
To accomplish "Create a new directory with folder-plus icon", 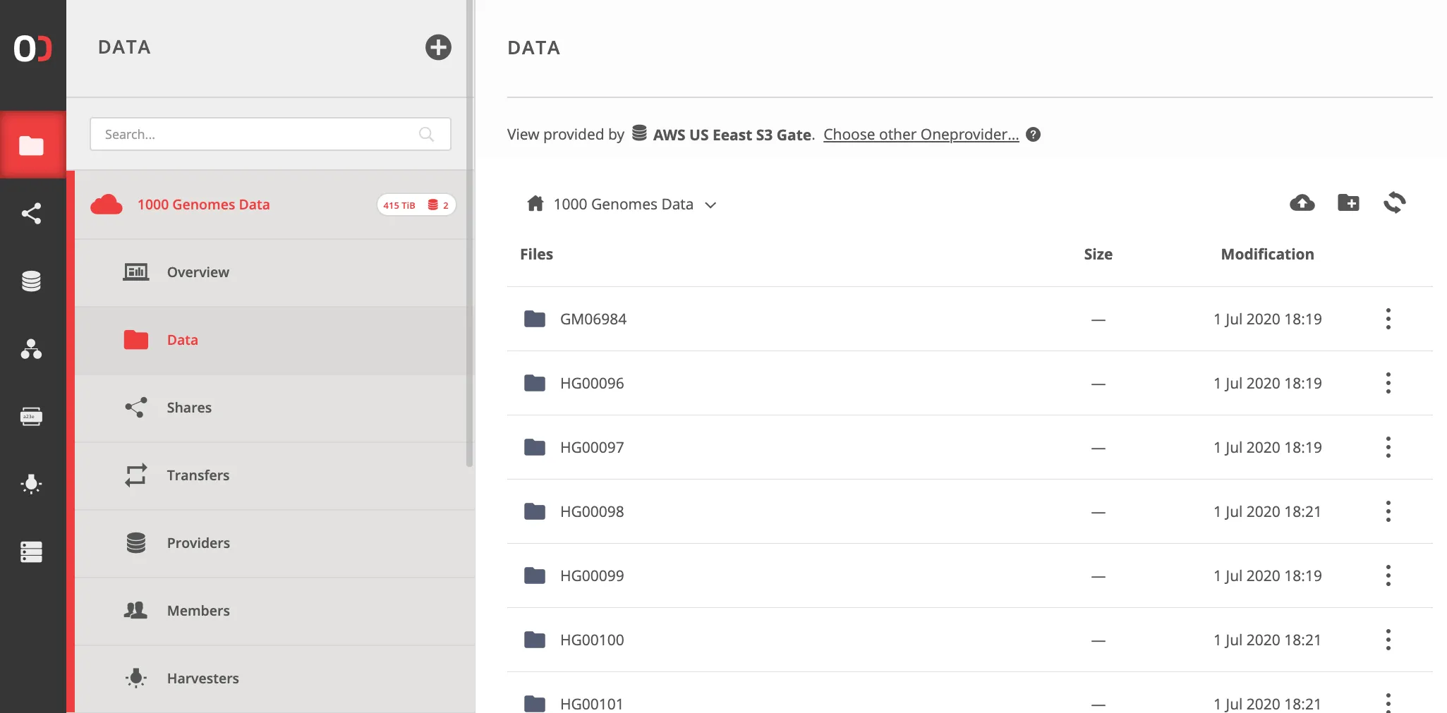I will (x=1348, y=203).
